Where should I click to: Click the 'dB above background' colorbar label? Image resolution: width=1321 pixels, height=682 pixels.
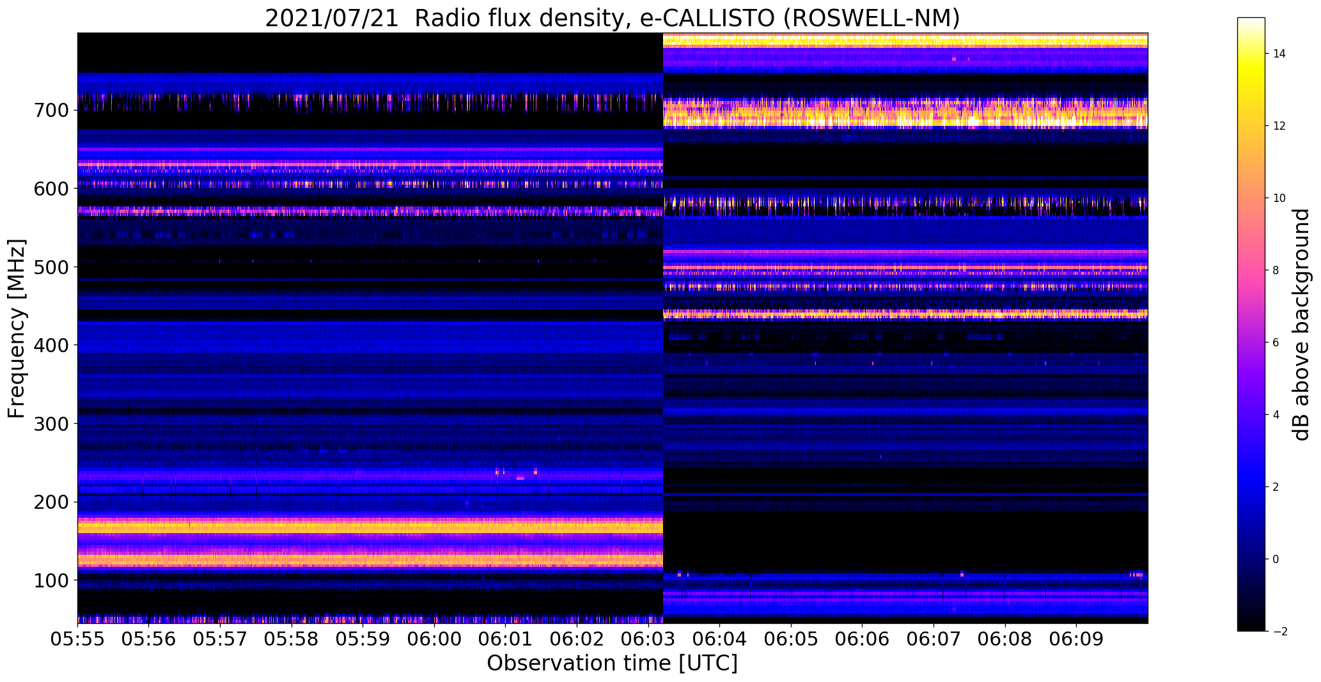coord(1301,325)
